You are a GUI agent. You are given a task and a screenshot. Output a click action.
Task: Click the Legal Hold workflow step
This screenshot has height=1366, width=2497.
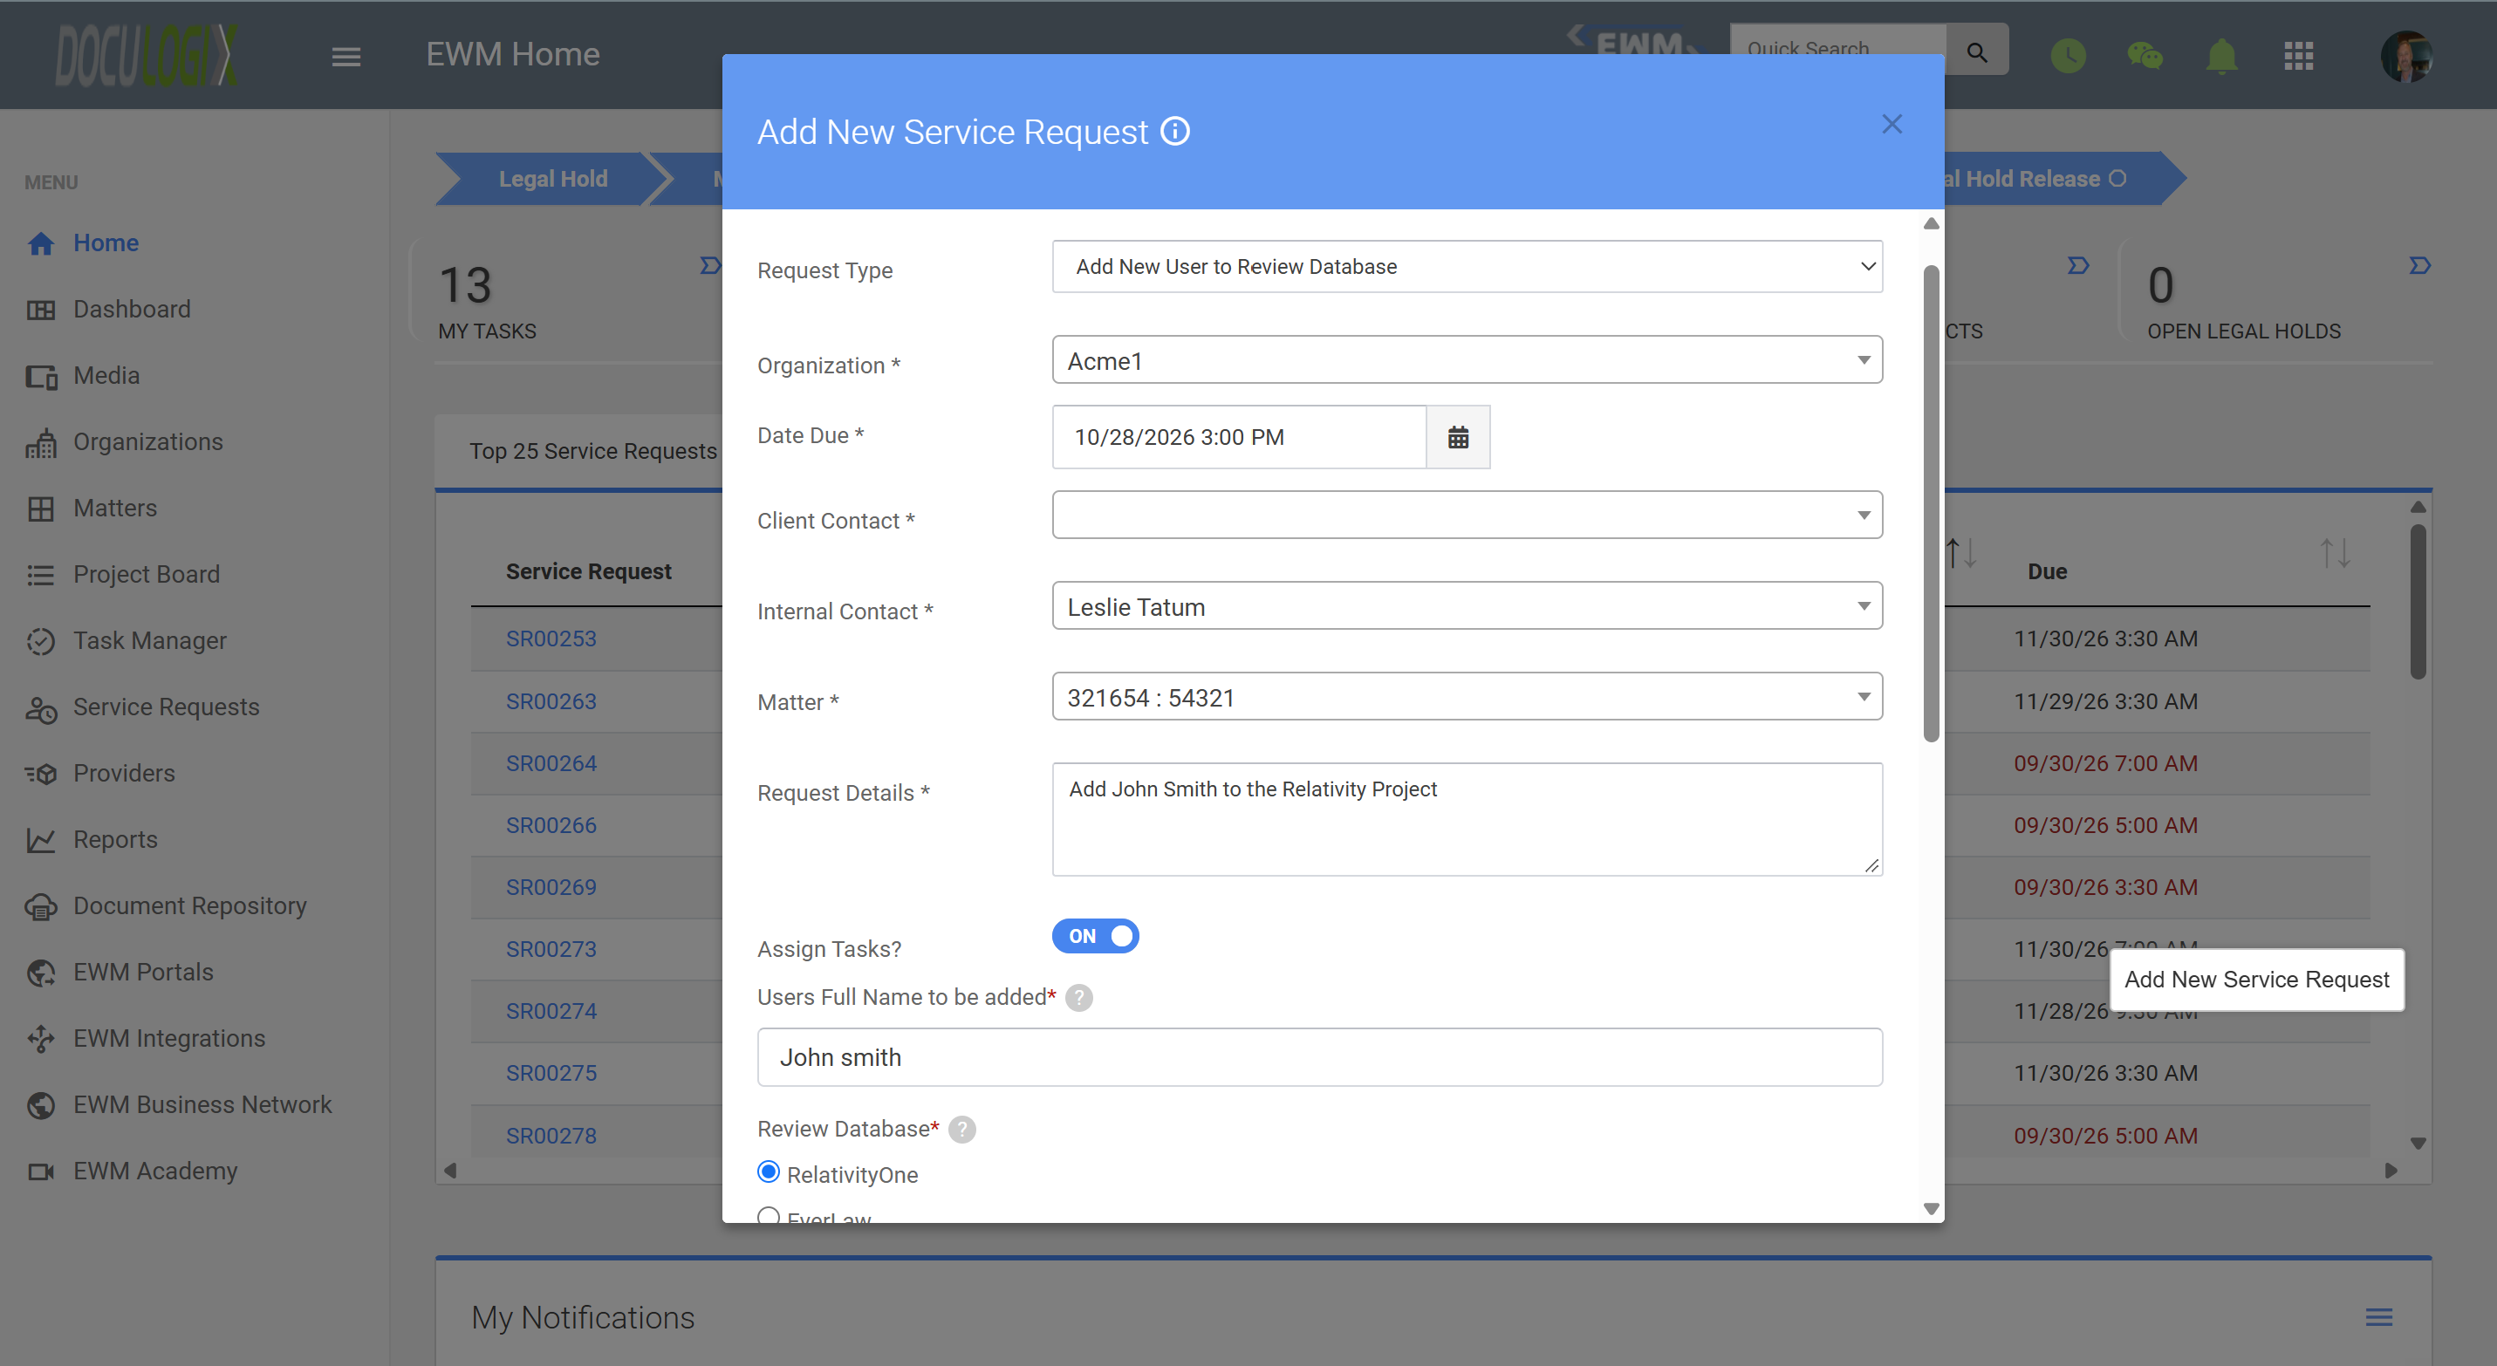[552, 178]
